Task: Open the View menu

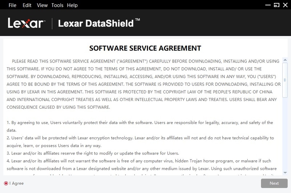Action: point(42,5)
